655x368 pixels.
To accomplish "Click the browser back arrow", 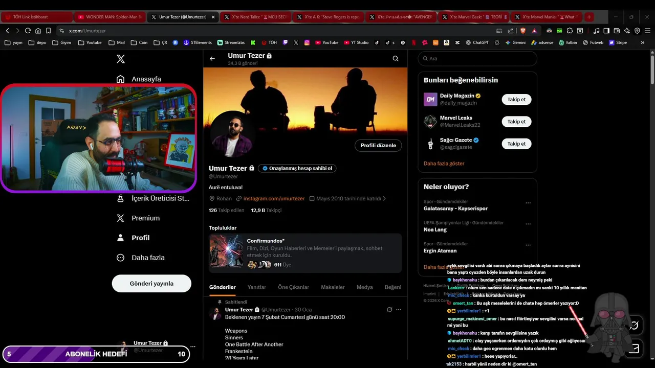I will (8, 31).
